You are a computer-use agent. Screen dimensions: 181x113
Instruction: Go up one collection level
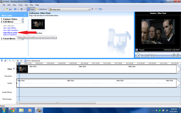pyautogui.click(x=92, y=9)
